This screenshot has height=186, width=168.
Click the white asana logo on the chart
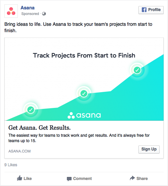coord(84,115)
